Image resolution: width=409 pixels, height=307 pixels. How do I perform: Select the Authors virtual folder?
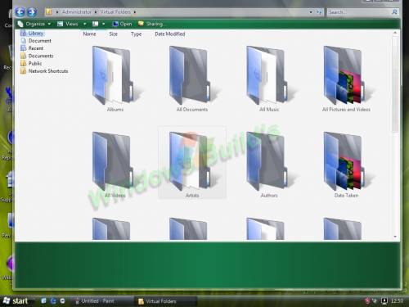pyautogui.click(x=269, y=165)
